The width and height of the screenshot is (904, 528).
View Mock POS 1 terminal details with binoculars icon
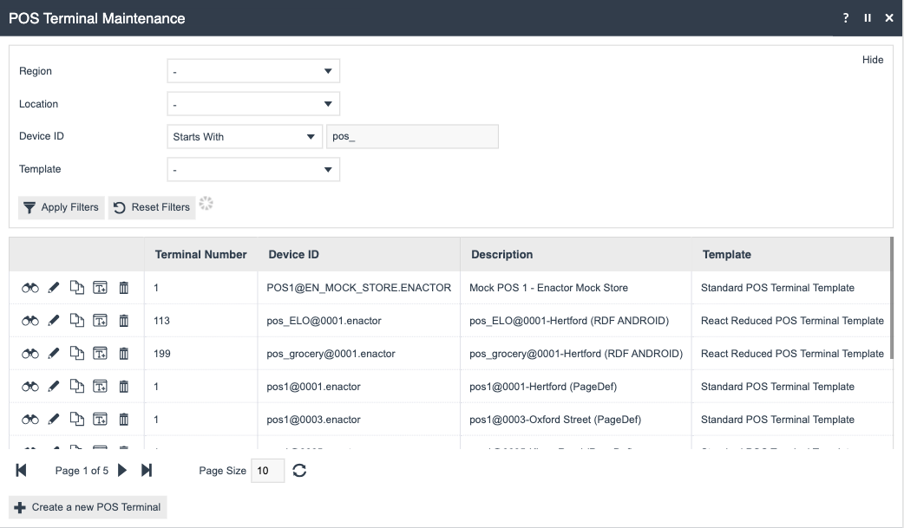[x=30, y=287]
